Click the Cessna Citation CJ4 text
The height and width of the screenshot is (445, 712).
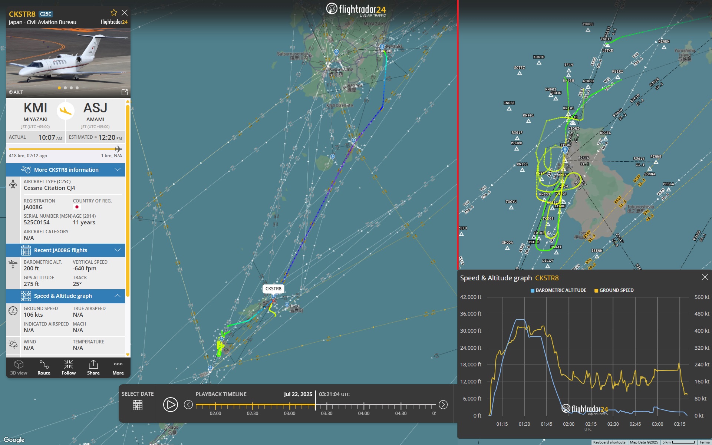pos(49,188)
